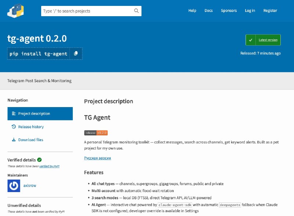Open the Help menu item
The height and width of the screenshot is (216, 294).
(x=192, y=10)
